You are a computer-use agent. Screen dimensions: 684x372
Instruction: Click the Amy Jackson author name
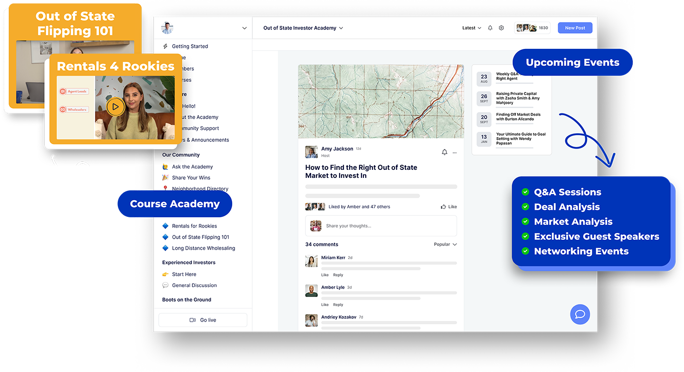point(337,149)
